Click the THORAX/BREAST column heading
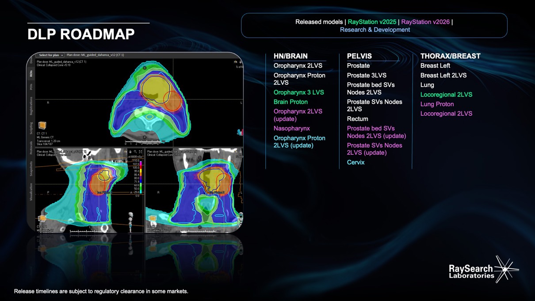 (x=450, y=56)
